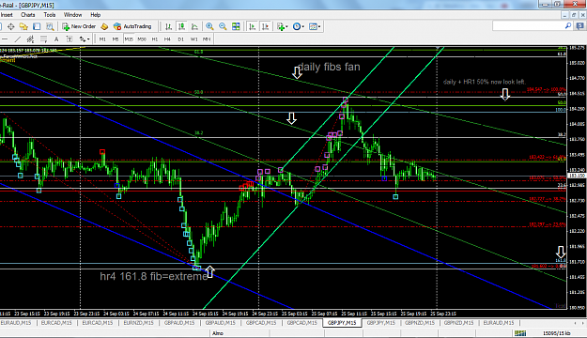Viewport: 587px width, 338px height.
Task: Open the unselected GBPJPY,M15 chart tab
Action: pos(380,323)
